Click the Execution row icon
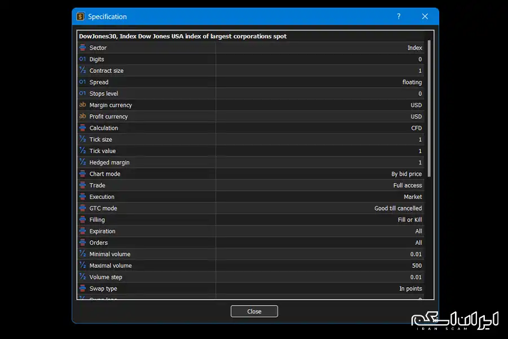 click(82, 197)
